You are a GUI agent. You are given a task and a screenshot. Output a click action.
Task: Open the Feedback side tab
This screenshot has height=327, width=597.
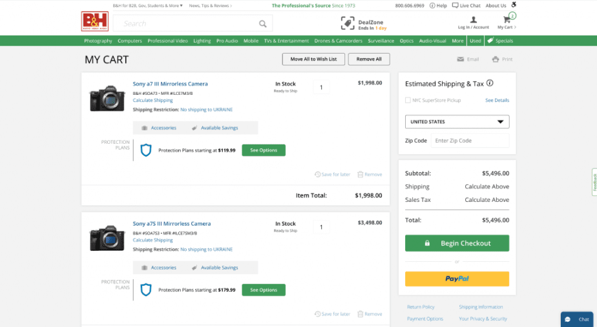594,182
